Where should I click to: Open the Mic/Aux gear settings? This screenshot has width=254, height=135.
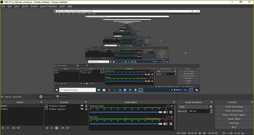171,124
